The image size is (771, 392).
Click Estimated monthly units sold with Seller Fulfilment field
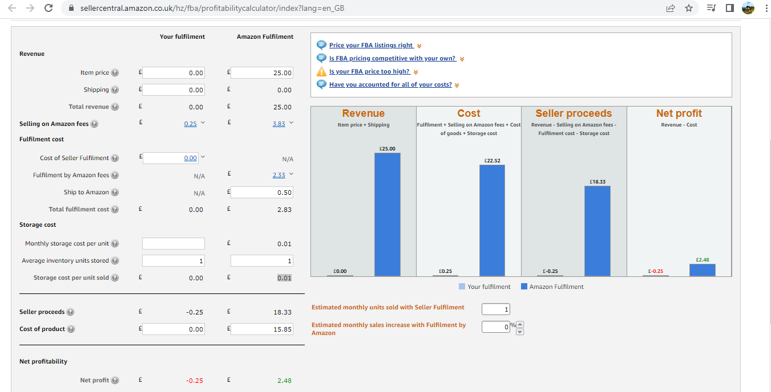pos(496,309)
